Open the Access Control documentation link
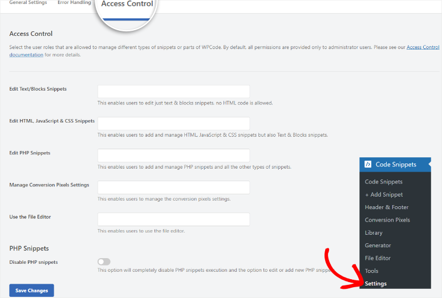This screenshot has height=298, width=442. tap(423, 47)
